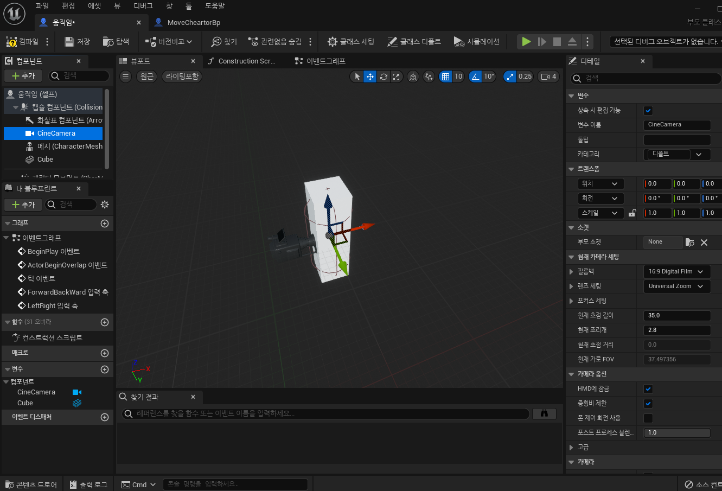
Task: Open the 렌즈 세팅 Universal Zoom dropdown
Action: coord(677,286)
